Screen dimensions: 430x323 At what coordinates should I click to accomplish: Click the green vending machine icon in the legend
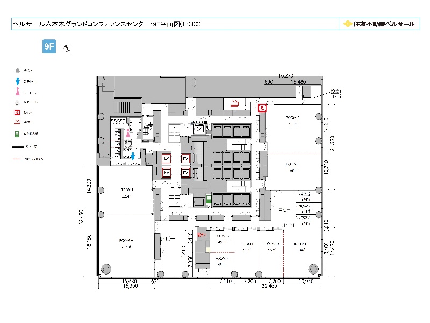click(17, 134)
